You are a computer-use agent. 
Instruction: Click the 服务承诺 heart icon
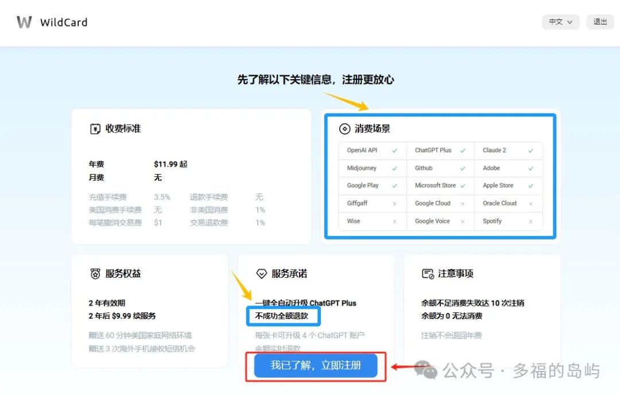tap(261, 274)
